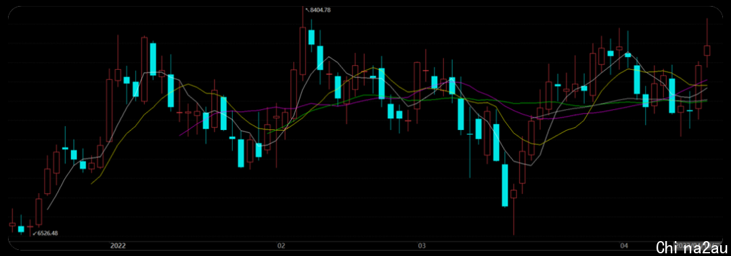
Task: Select the 03 month axis marker
Action: tap(422, 245)
